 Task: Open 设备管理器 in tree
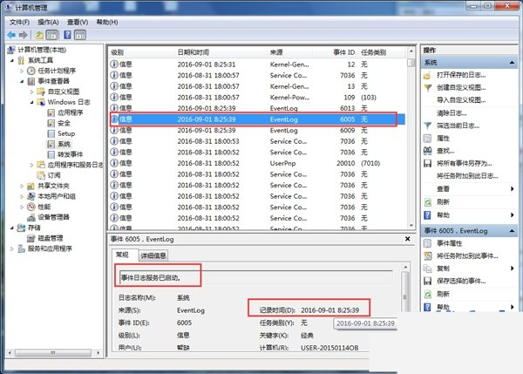click(x=53, y=217)
